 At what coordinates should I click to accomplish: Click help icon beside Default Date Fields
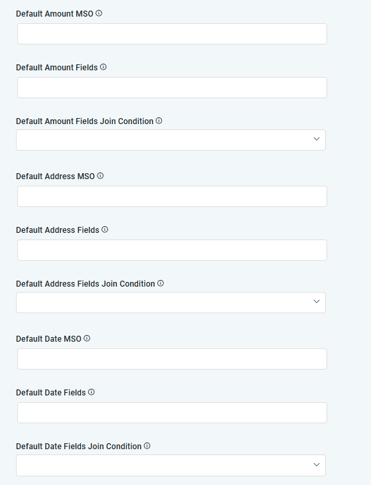[92, 393]
